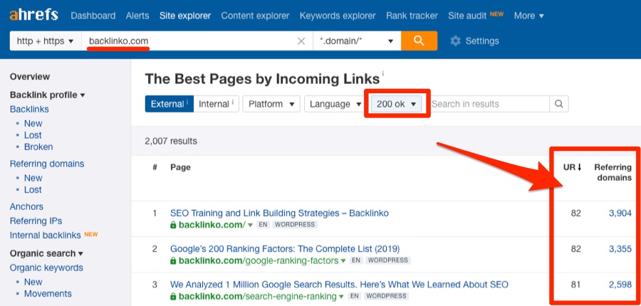Click the orange search magnifier button

click(419, 41)
